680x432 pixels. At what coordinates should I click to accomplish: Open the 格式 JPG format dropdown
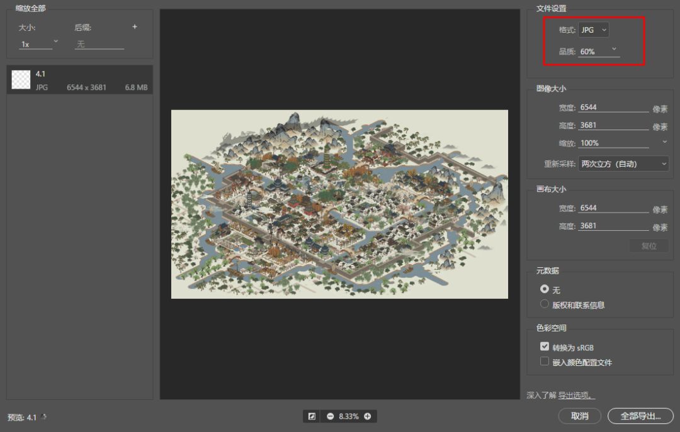pos(594,30)
